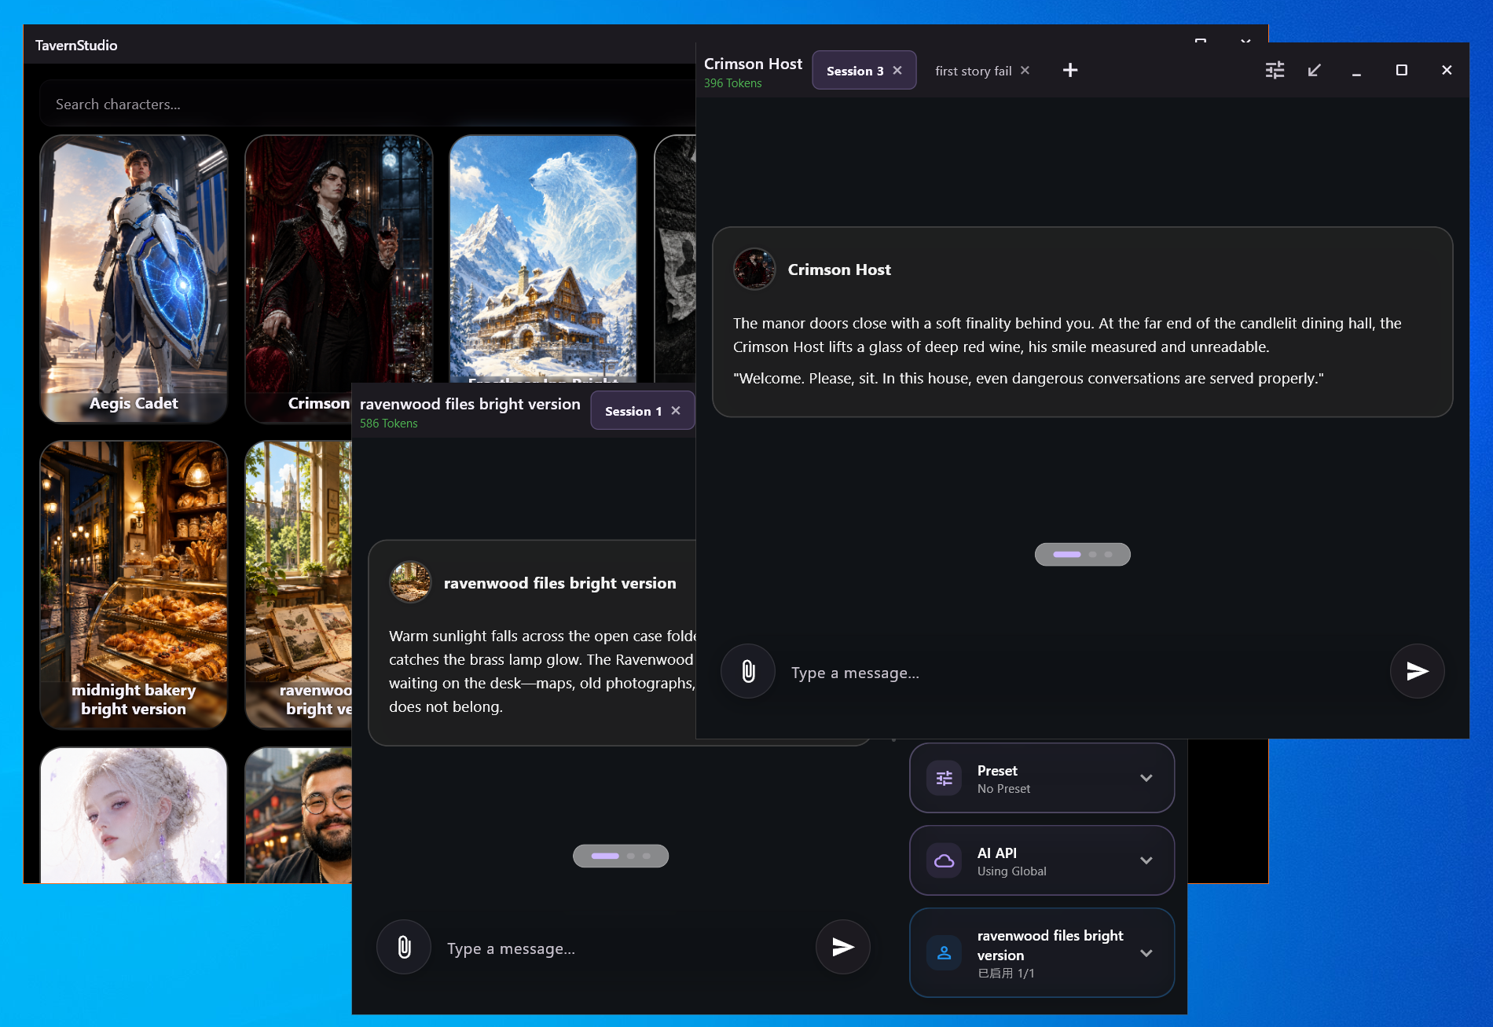Close the first story fail tab

(x=1025, y=70)
